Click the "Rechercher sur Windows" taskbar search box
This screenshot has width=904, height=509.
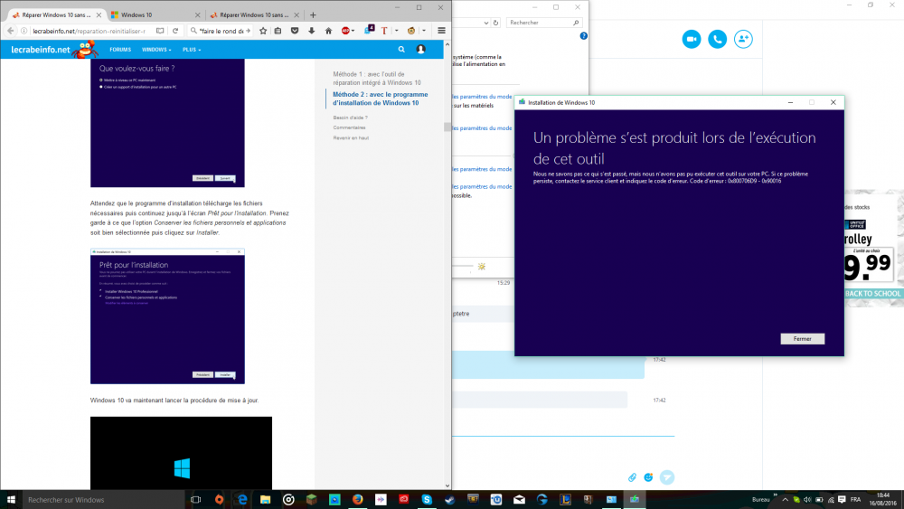[x=99, y=499]
